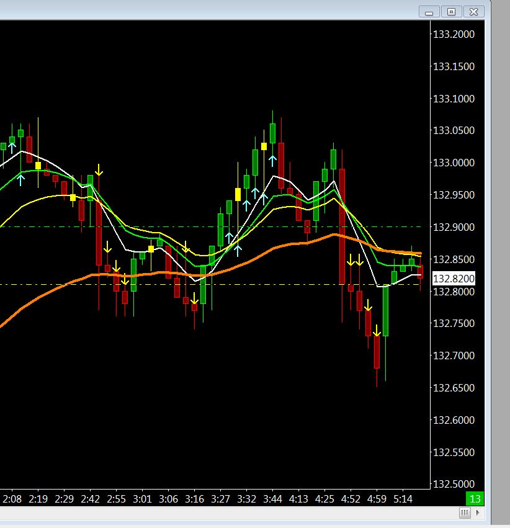
Task: Click price axis label 132.7000
Action: (454, 356)
